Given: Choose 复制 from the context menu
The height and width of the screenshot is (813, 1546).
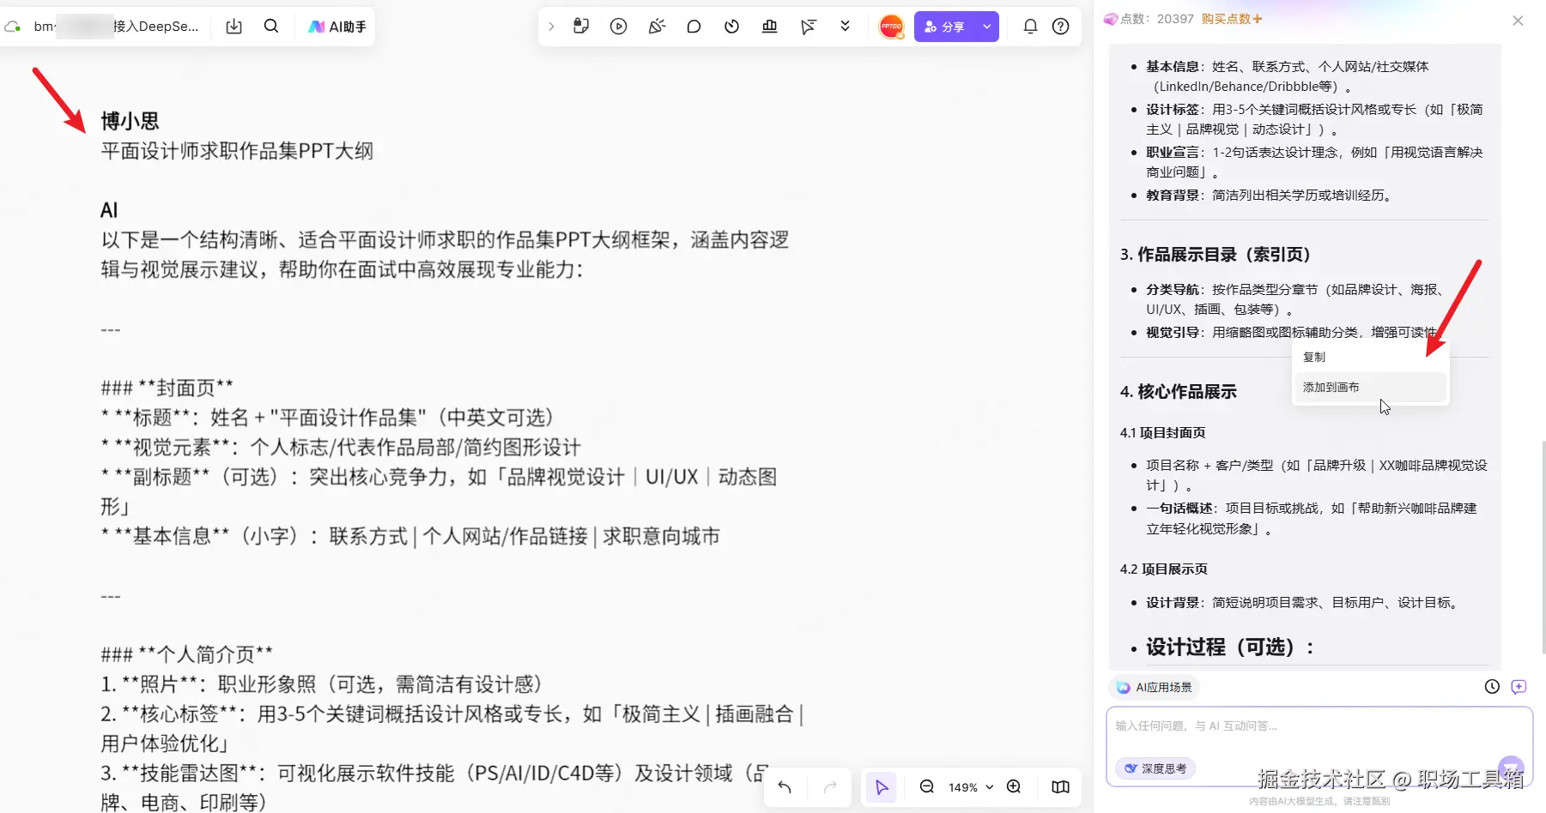Looking at the screenshot, I should tap(1370, 357).
